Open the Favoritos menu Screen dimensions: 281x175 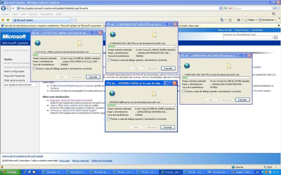click(33, 14)
